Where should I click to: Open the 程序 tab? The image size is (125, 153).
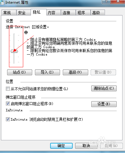83,13
